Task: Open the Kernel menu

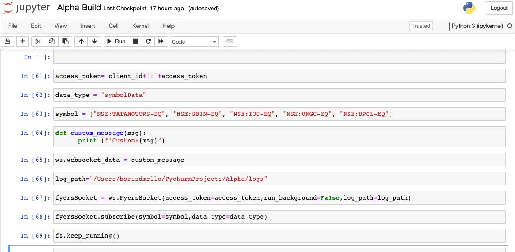Action: [x=140, y=26]
